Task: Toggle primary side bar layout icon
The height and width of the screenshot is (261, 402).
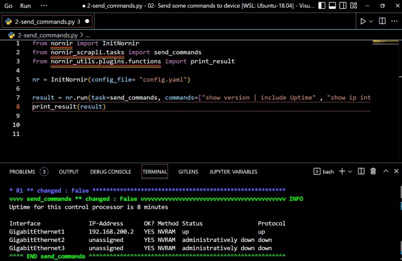Action: (x=322, y=6)
